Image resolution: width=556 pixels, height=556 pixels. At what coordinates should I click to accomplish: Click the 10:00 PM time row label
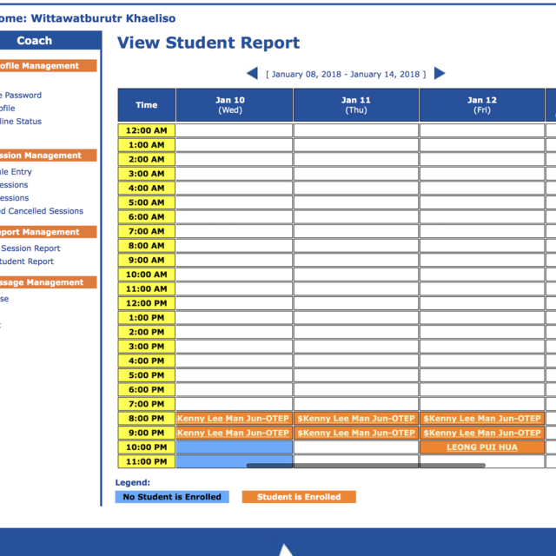pyautogui.click(x=147, y=447)
